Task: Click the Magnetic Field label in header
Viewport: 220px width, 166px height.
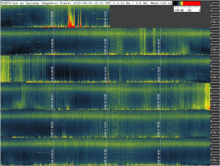Action: click(x=56, y=3)
